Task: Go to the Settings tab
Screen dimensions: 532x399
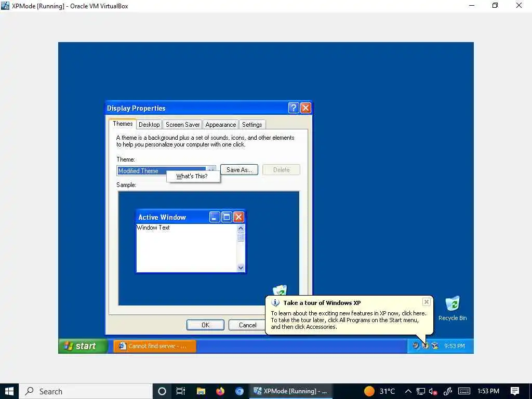Action: [252, 125]
